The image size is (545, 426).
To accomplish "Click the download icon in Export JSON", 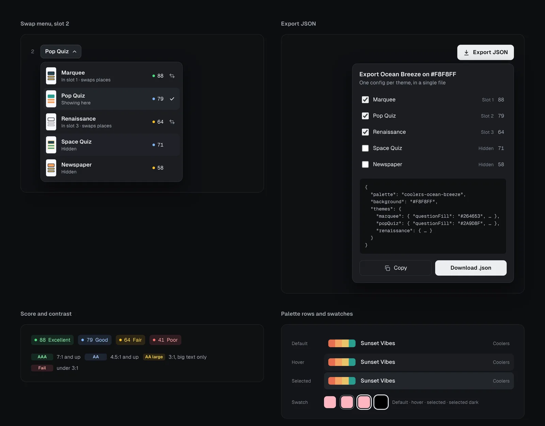I will click(x=466, y=52).
